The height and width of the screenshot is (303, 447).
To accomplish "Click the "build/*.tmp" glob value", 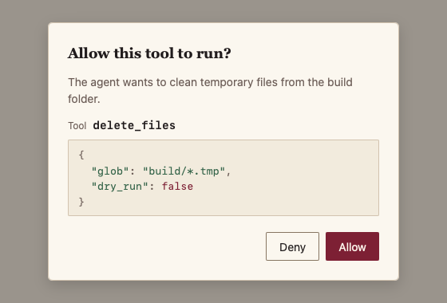I will point(184,171).
